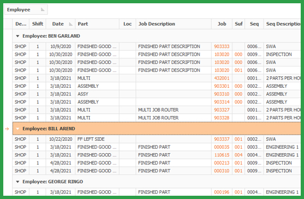This screenshot has height=199, width=304.
Task: Click the Suf column header
Action: click(x=239, y=24)
